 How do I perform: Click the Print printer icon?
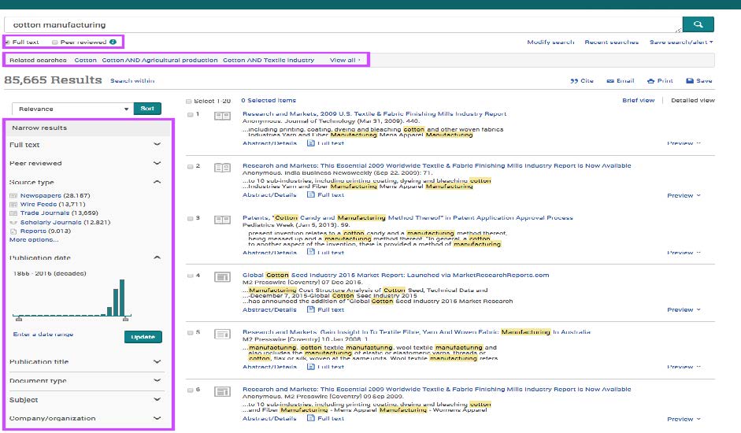point(650,81)
